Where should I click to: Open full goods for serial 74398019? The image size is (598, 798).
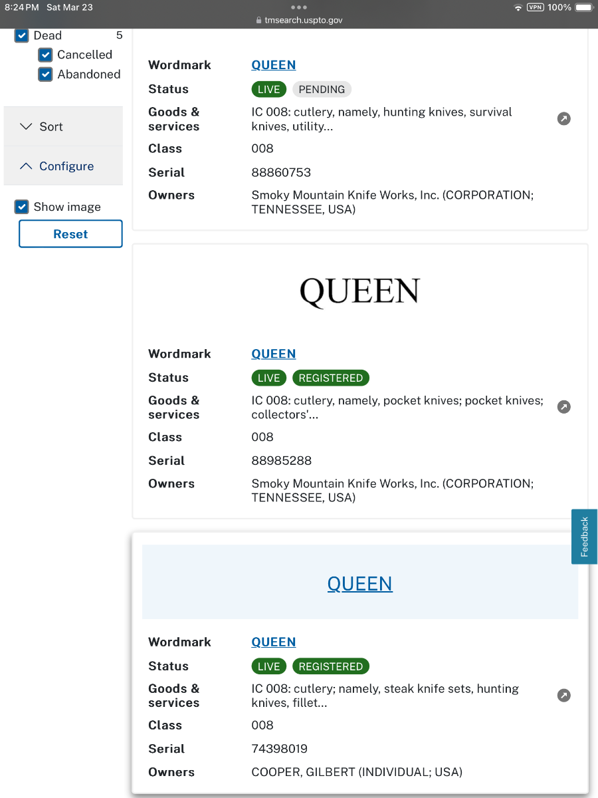[x=563, y=696]
